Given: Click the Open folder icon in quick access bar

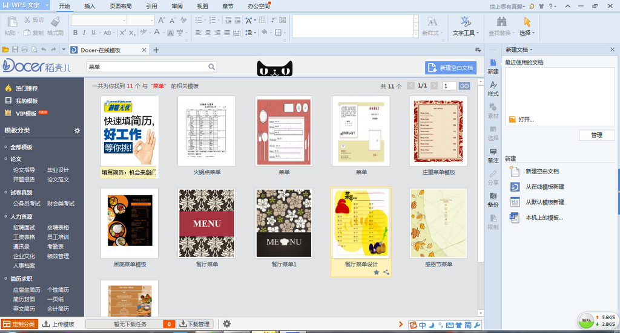Looking at the screenshot, I should click(5, 50).
